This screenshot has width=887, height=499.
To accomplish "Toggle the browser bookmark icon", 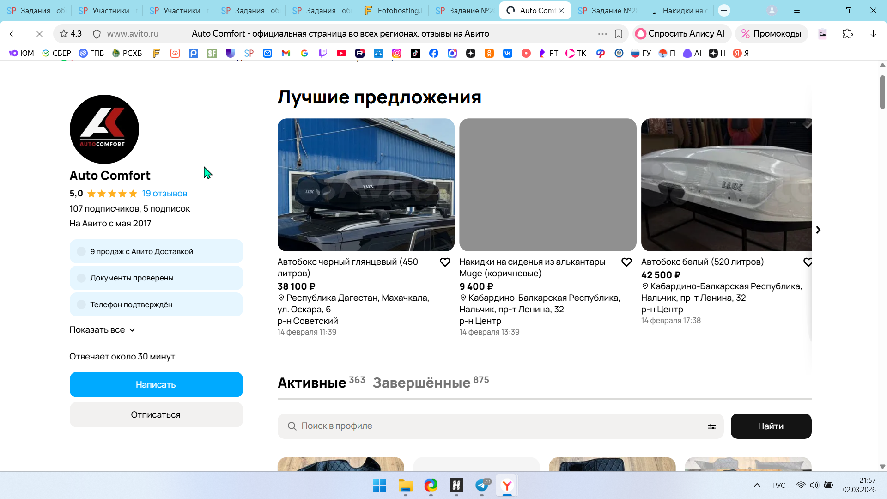I will click(618, 34).
